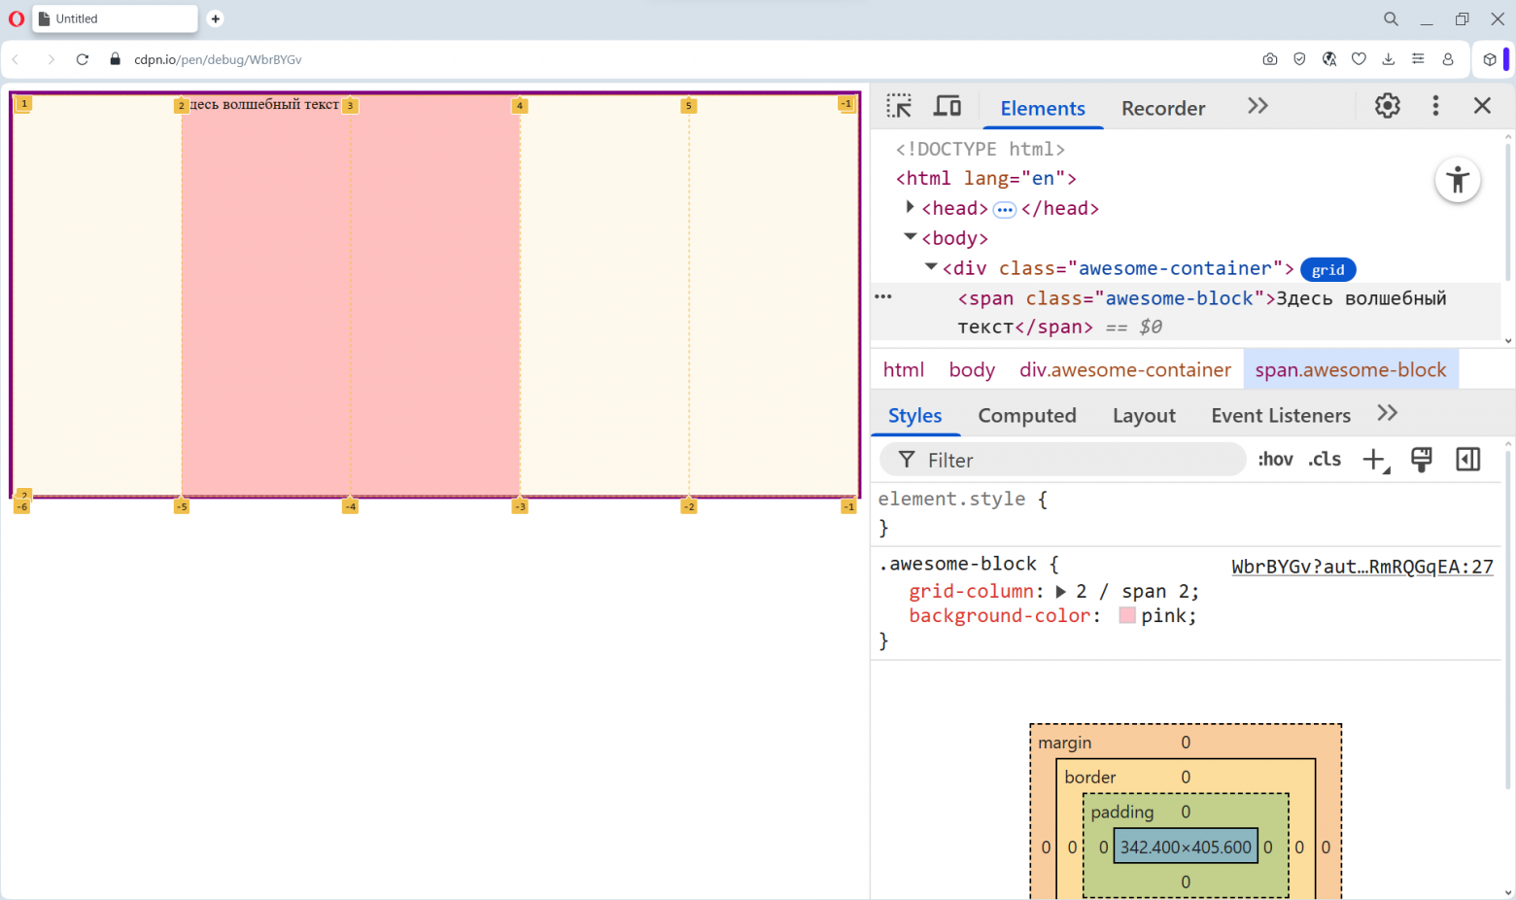Select div.awesome-container in the breadcrumb bar

click(1124, 369)
